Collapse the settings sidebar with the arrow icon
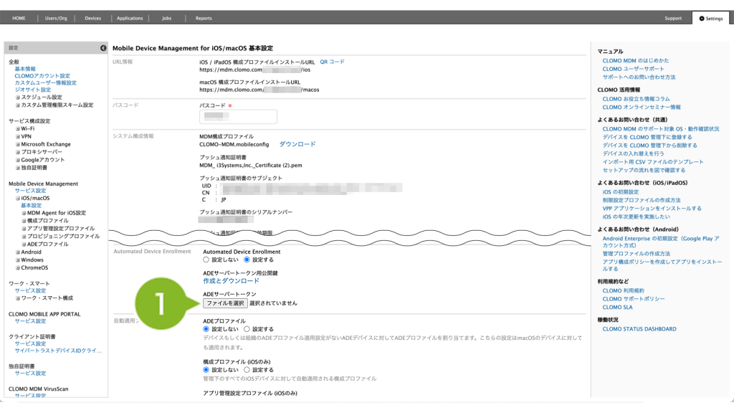734x413 pixels. (x=103, y=47)
